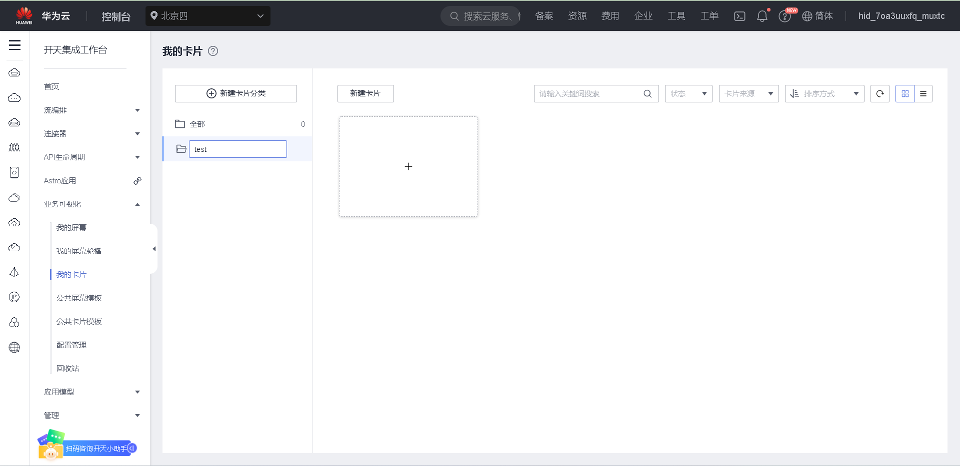Open the help question mark in top bar
Image resolution: width=960 pixels, height=466 pixels.
click(784, 16)
